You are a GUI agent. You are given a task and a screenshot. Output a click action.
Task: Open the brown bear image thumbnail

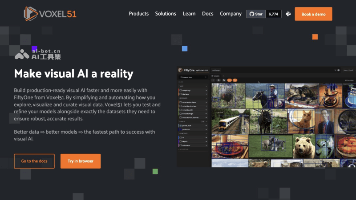pyautogui.click(x=304, y=147)
